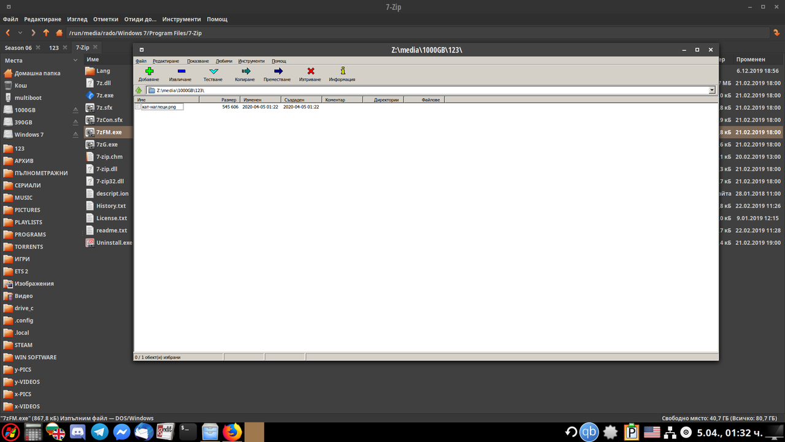Go to home folder via house icon
785x442 pixels.
[59, 33]
